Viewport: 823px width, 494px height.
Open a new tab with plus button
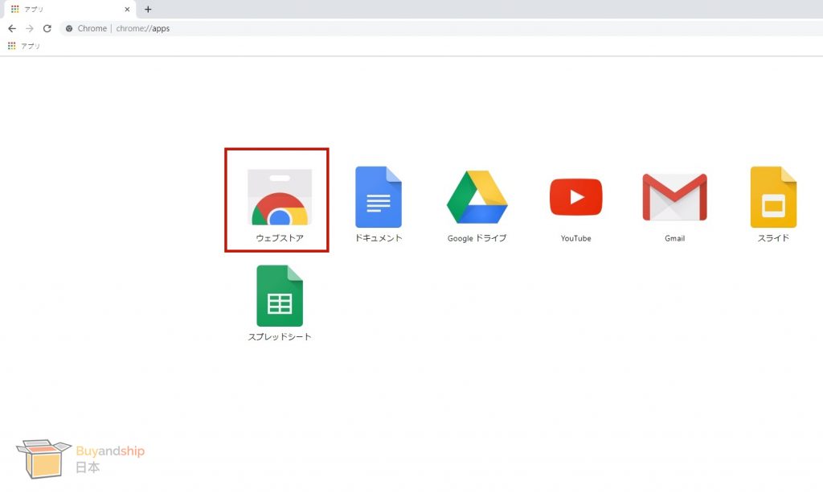pos(148,10)
